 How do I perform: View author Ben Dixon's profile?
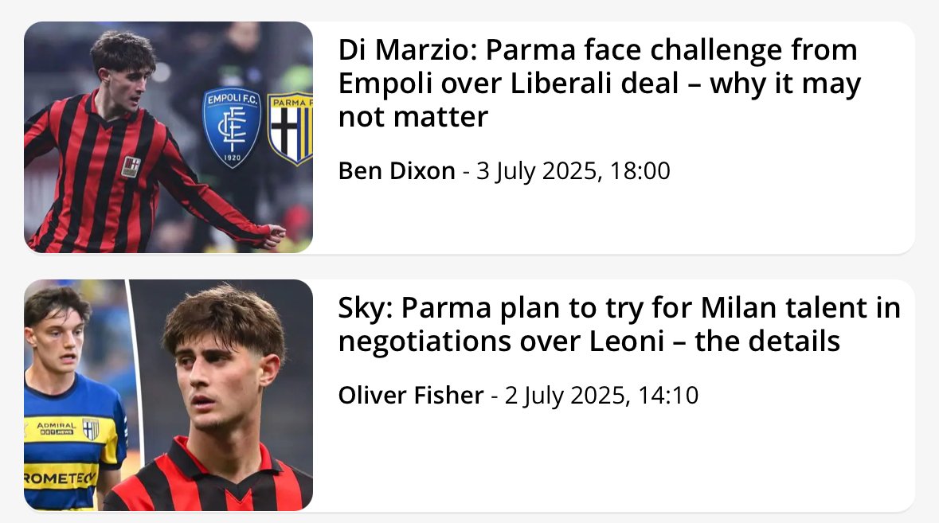click(x=397, y=171)
